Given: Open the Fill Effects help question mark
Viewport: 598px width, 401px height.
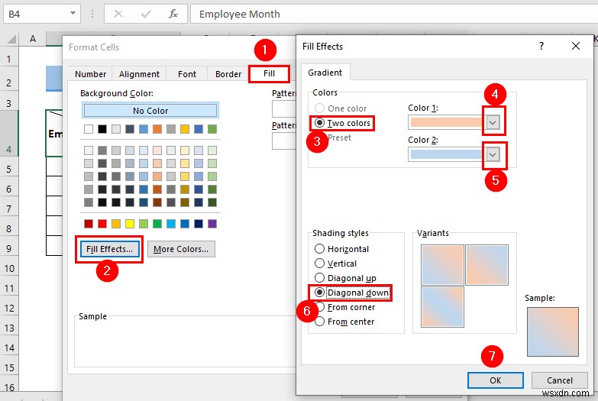Looking at the screenshot, I should pos(541,46).
